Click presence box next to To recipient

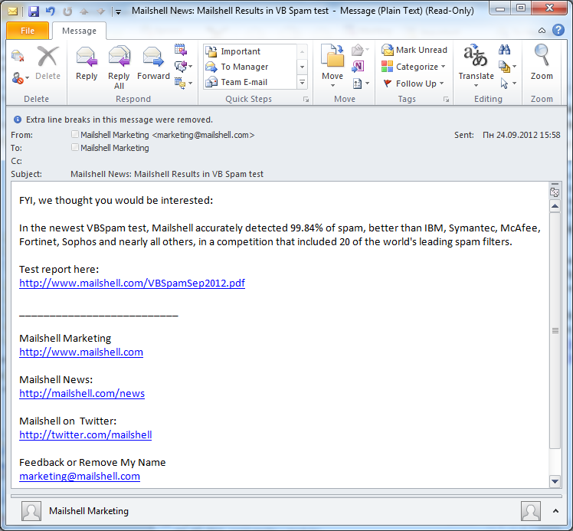(75, 147)
